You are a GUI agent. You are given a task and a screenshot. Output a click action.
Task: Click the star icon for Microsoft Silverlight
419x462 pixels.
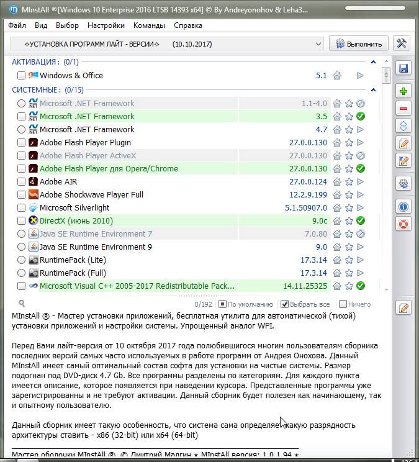(349, 208)
